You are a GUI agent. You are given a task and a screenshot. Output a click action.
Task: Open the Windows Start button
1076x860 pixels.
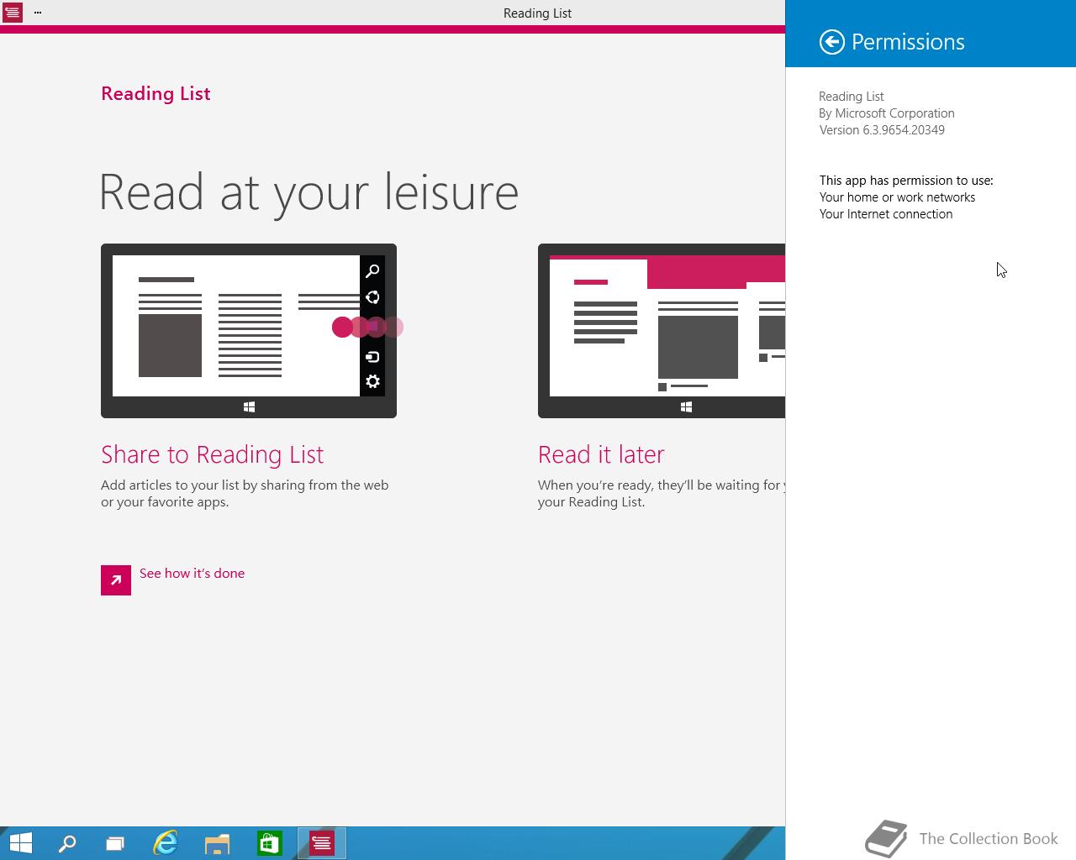click(20, 843)
